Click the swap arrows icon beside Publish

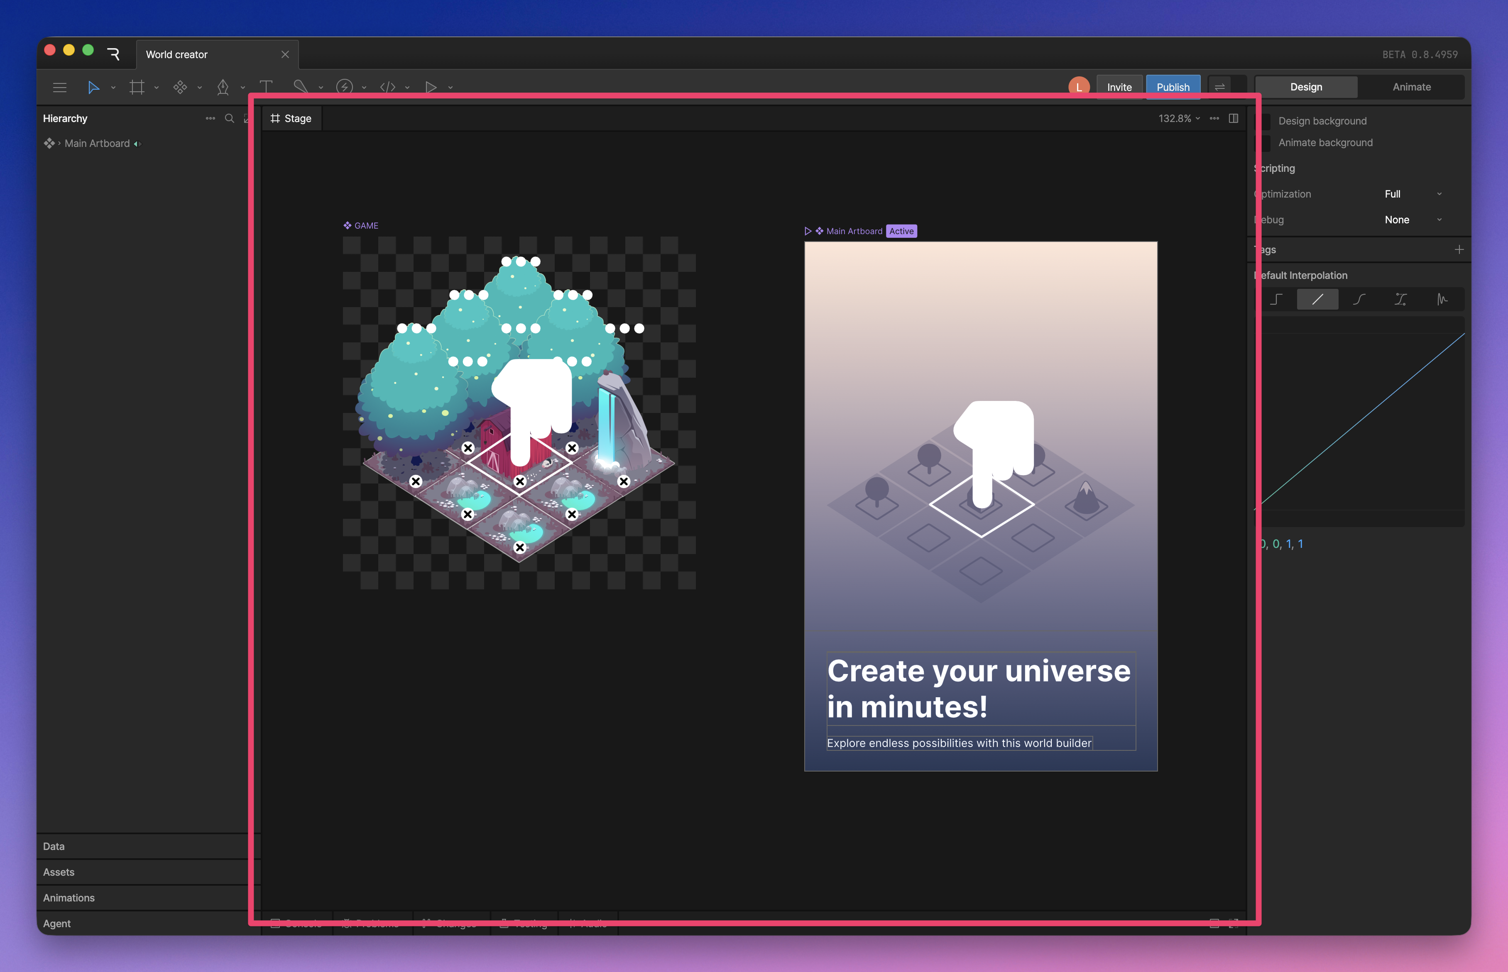pyautogui.click(x=1219, y=87)
